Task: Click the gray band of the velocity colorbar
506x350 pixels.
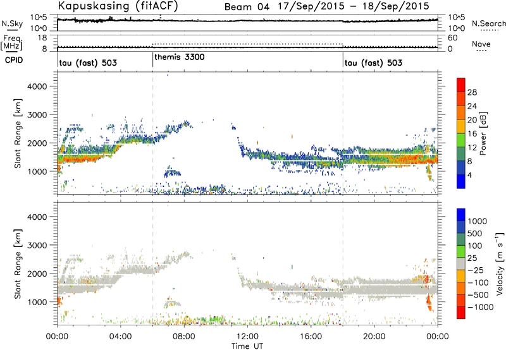Action: 461,263
